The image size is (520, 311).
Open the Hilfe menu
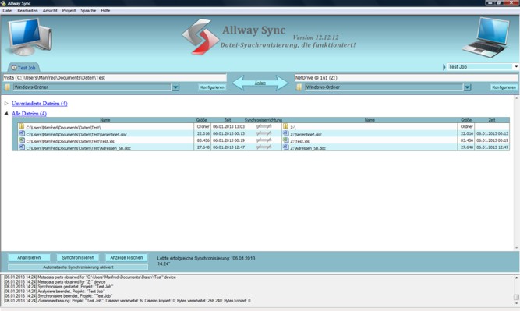point(105,11)
